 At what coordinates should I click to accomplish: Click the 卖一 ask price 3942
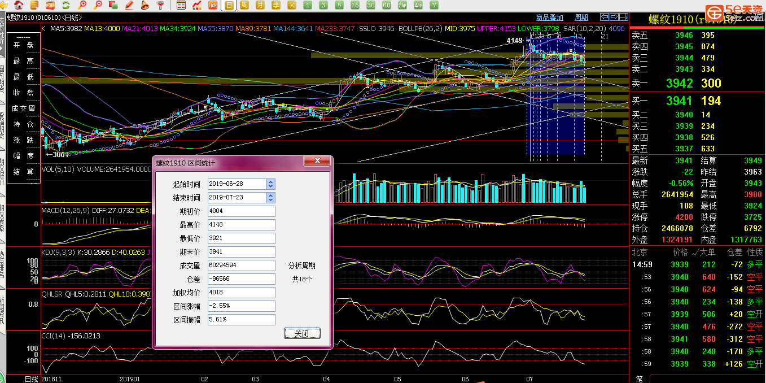(679, 84)
